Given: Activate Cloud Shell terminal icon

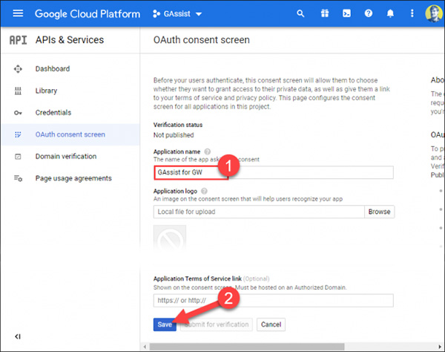Looking at the screenshot, I should 346,13.
